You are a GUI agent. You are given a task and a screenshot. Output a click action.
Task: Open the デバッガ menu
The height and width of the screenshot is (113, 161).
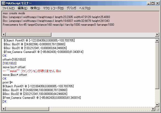tap(71, 8)
